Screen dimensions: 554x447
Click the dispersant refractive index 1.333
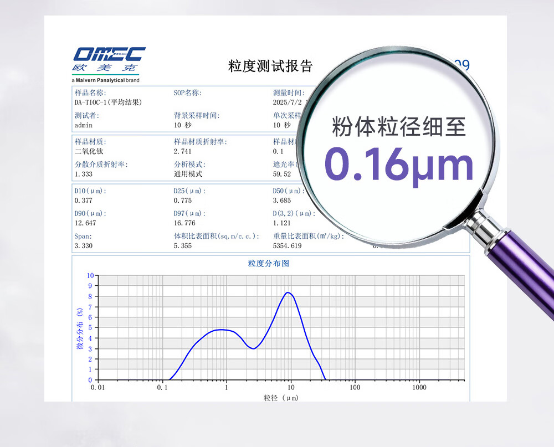pyautogui.click(x=84, y=174)
